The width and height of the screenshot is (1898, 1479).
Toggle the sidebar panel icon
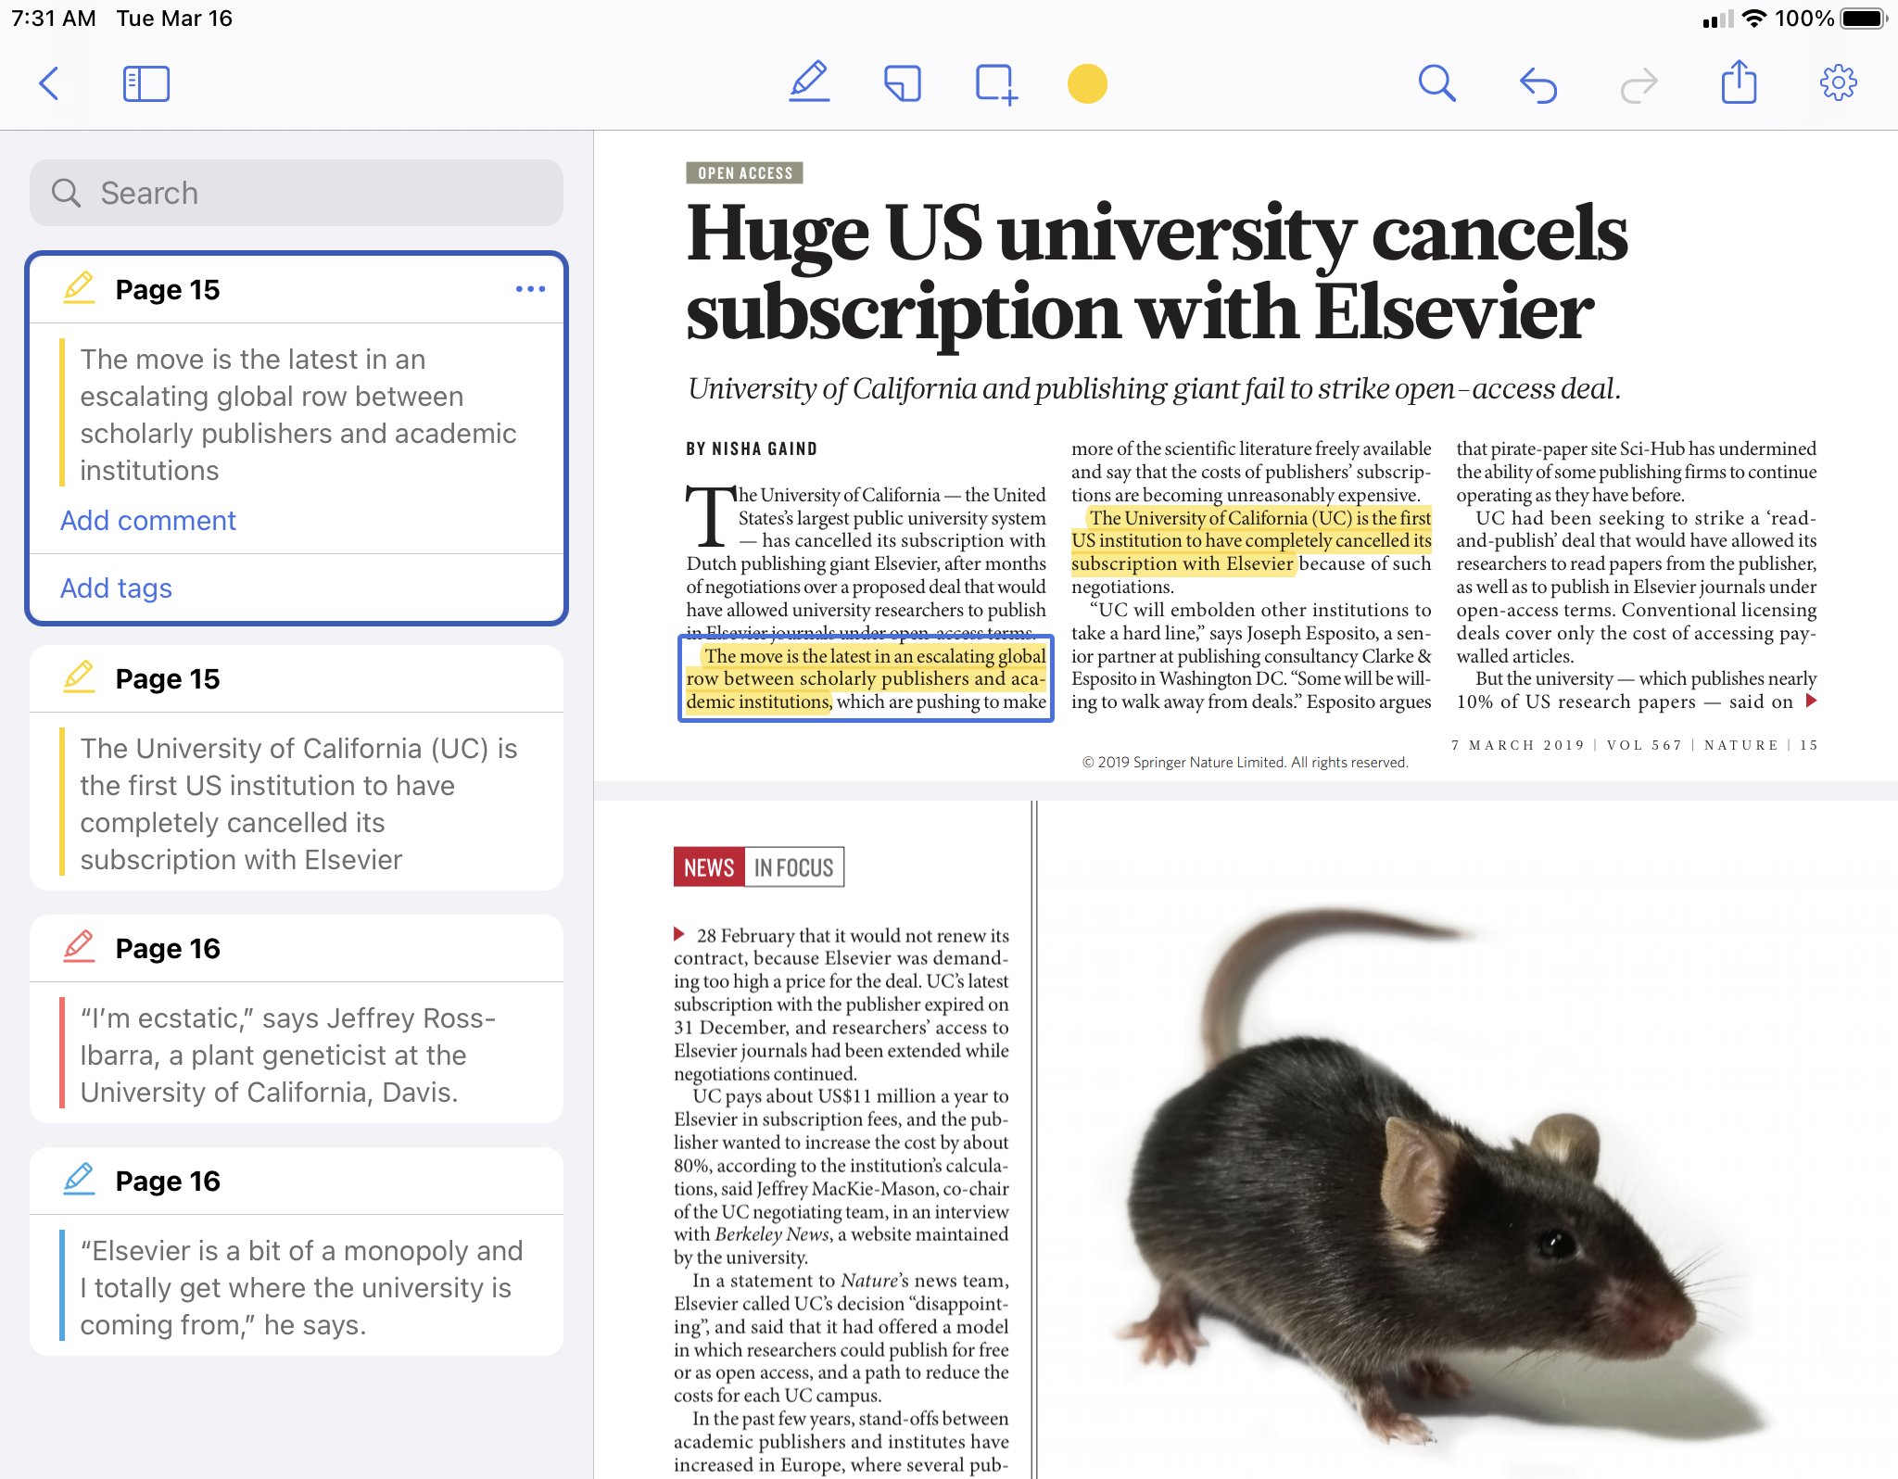tap(146, 83)
